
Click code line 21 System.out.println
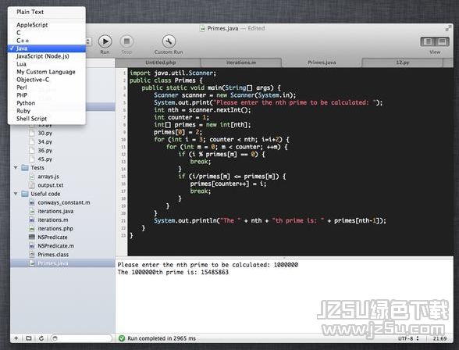click(x=270, y=220)
